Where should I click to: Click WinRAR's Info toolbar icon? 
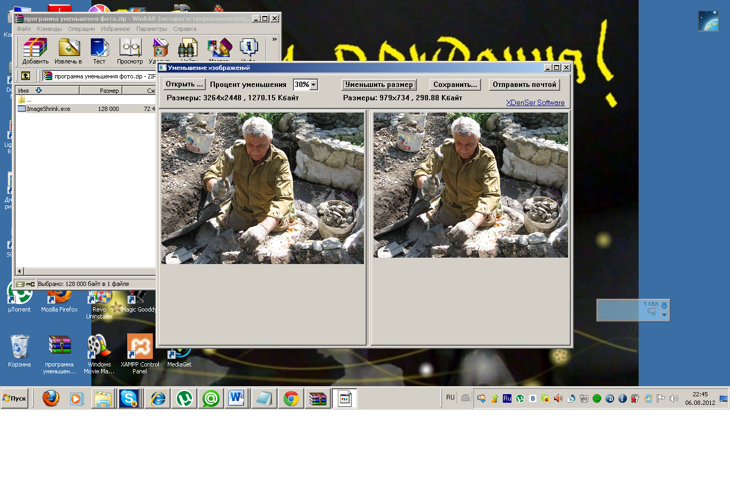[248, 49]
